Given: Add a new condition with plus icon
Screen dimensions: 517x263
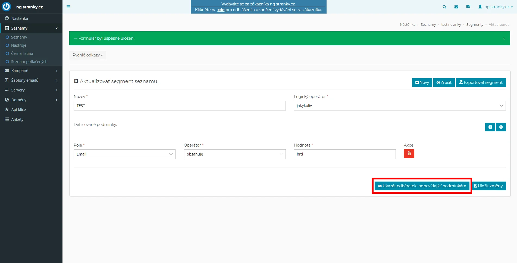Looking at the screenshot, I should pos(490,127).
